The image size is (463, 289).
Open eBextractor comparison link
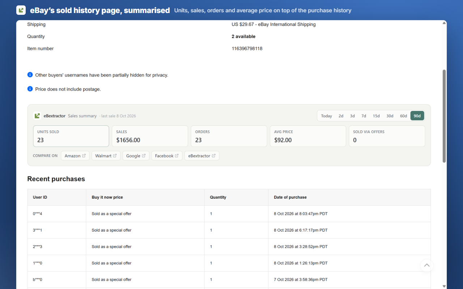coord(202,156)
